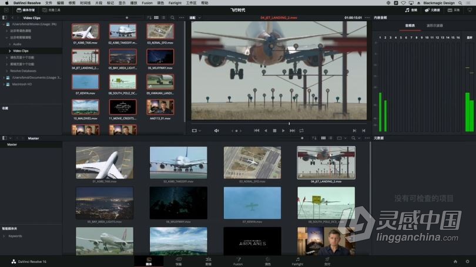Select the waveform tab in audio panel
Viewport: 476px width, 267px height.
(x=435, y=26)
